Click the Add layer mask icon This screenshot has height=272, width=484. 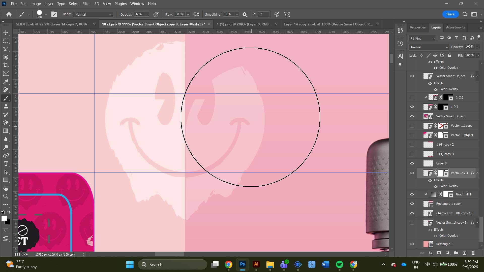[439, 253]
